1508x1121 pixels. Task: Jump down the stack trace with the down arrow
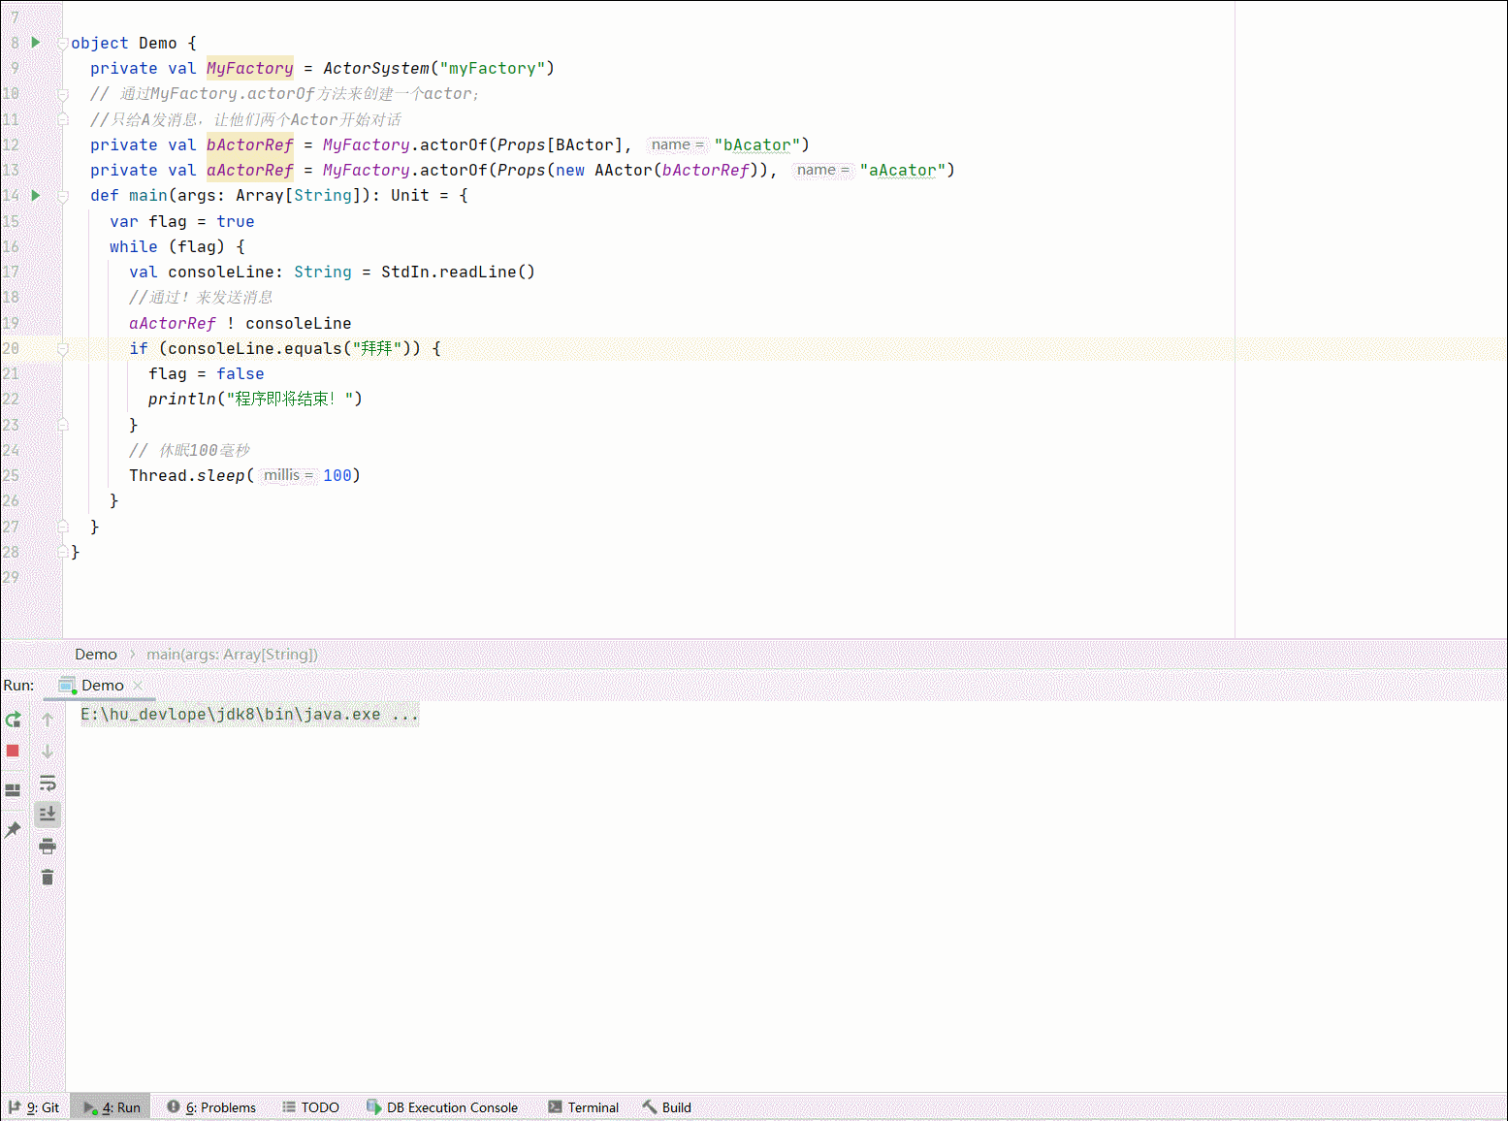point(48,752)
